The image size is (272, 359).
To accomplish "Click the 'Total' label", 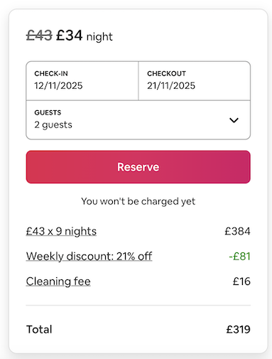I will click(x=39, y=329).
